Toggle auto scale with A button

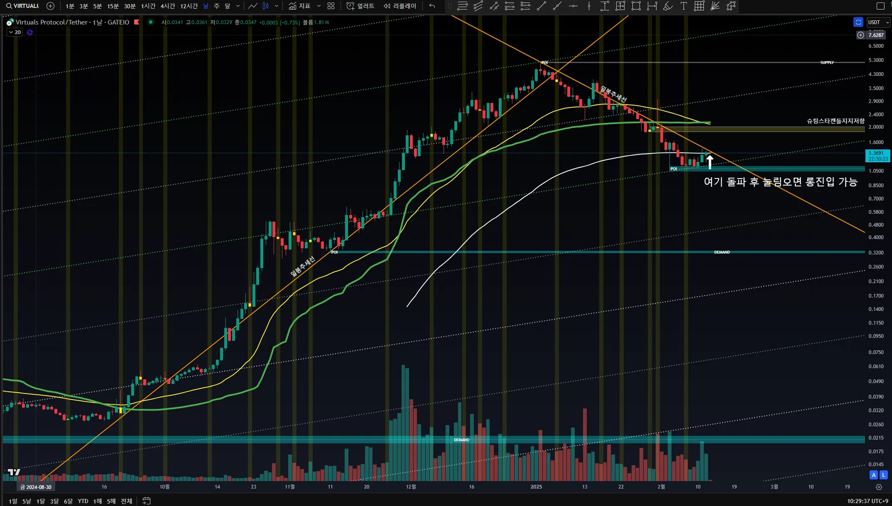[x=874, y=475]
